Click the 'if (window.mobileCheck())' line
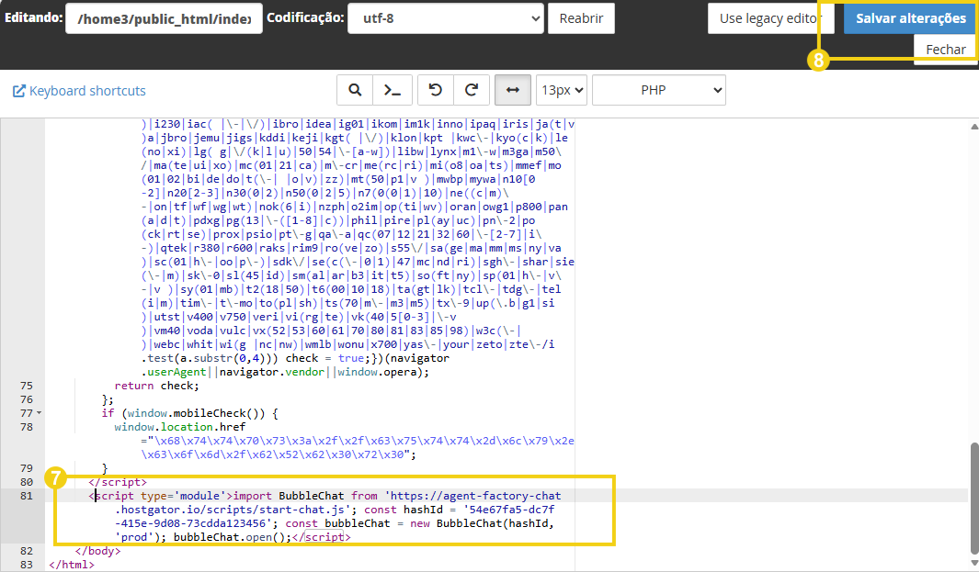Image resolution: width=979 pixels, height=572 pixels. (189, 413)
